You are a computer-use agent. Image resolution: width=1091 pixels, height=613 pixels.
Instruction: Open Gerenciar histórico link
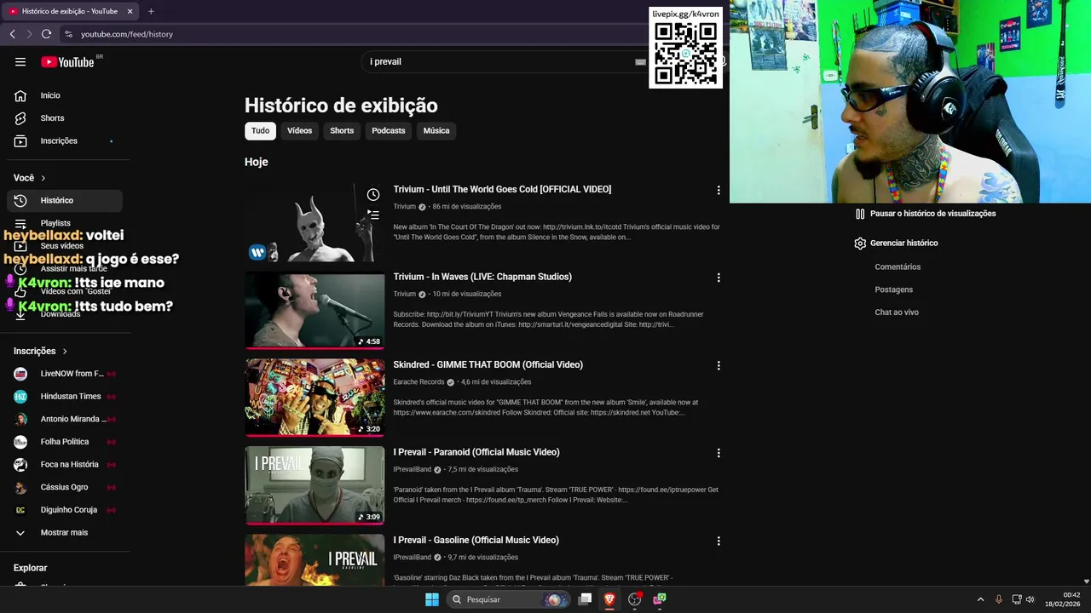coord(903,243)
